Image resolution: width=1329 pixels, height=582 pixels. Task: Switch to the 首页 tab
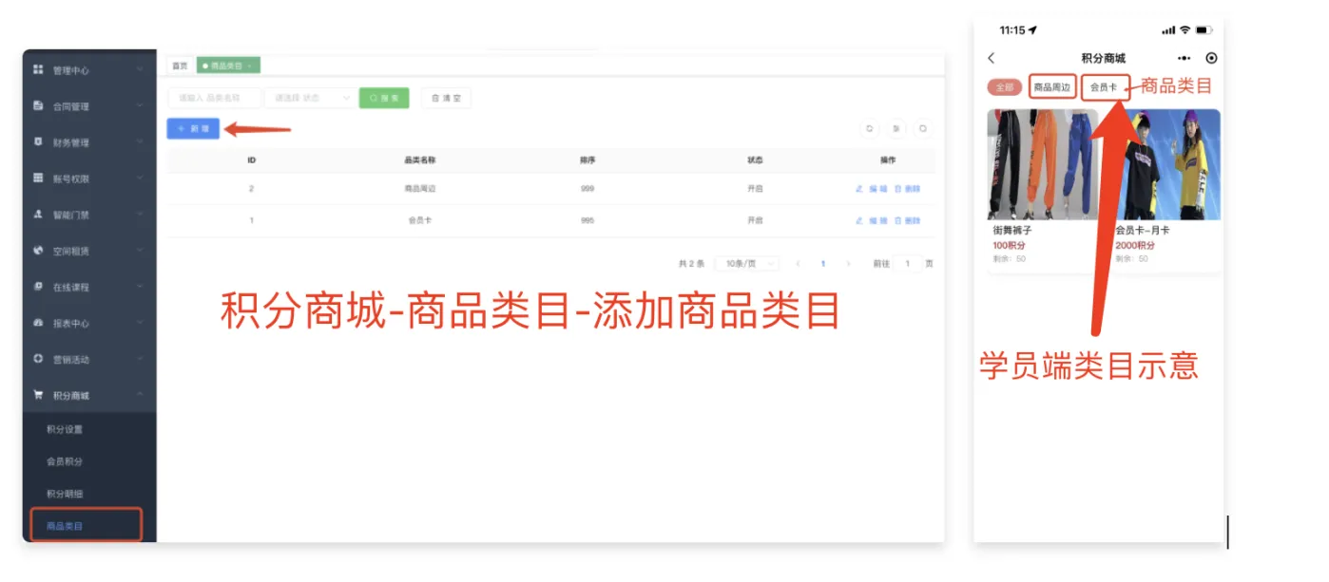coord(180,66)
